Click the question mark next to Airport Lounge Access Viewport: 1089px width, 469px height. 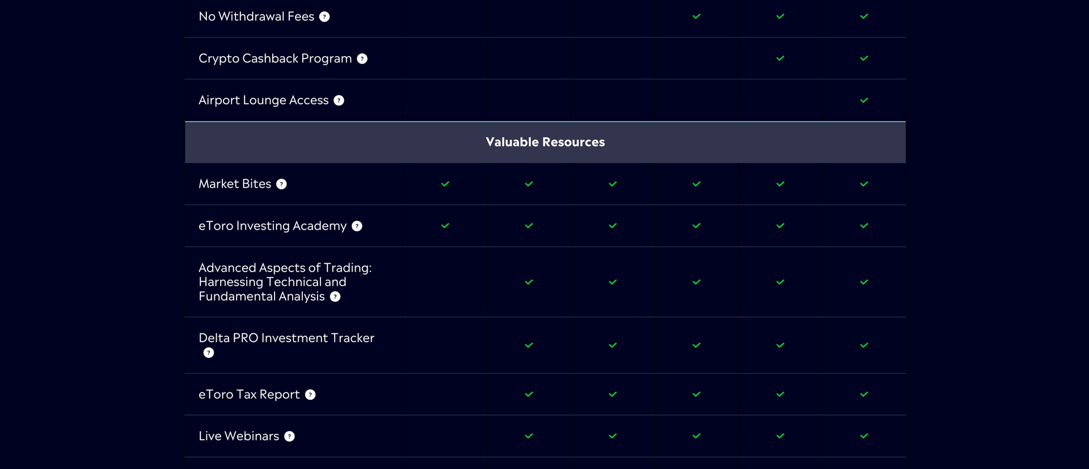coord(339,100)
